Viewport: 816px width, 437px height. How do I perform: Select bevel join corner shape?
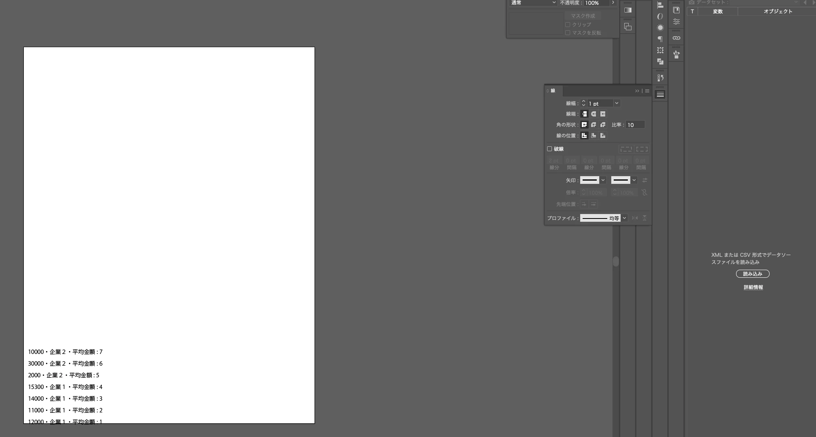point(603,125)
